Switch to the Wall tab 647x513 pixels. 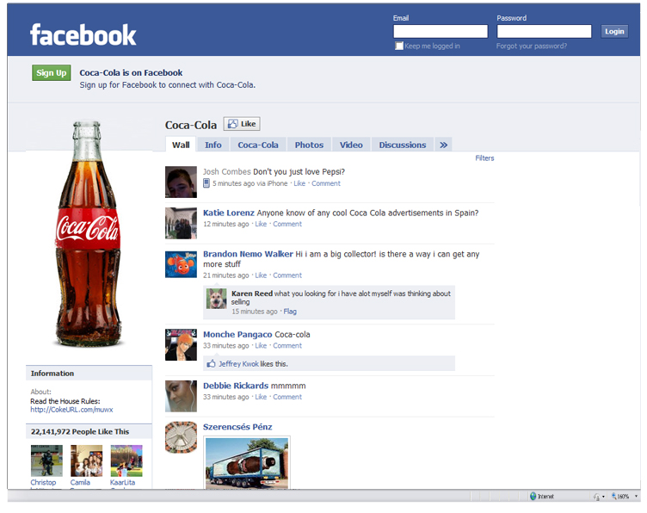point(181,145)
